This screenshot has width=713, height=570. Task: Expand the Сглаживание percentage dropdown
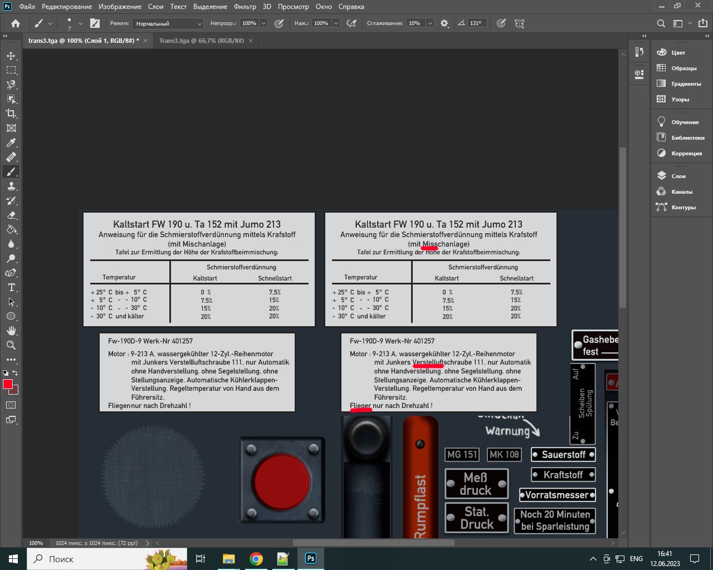tap(430, 23)
